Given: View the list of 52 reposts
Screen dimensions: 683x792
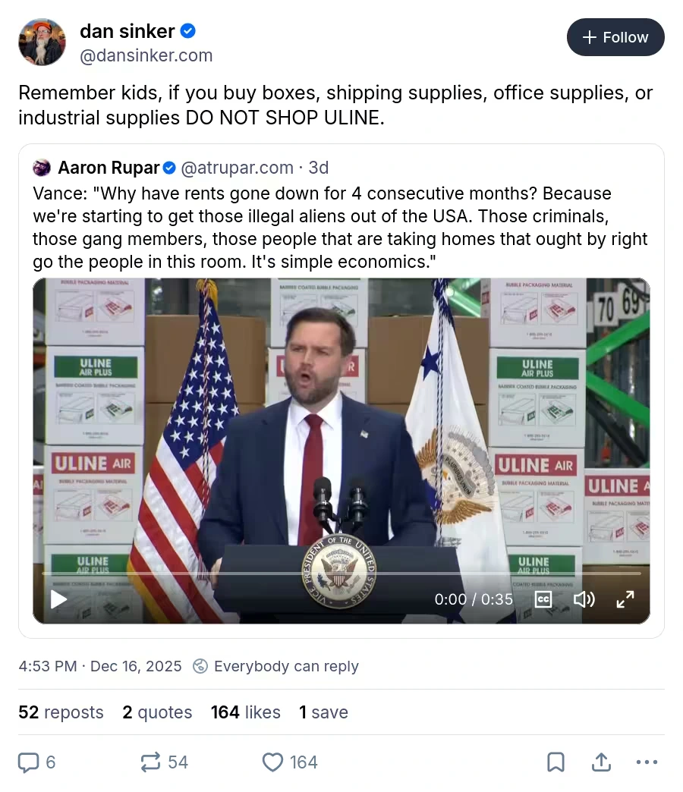Looking at the screenshot, I should tap(61, 712).
